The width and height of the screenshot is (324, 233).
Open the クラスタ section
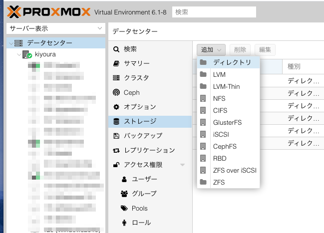(x=150, y=78)
